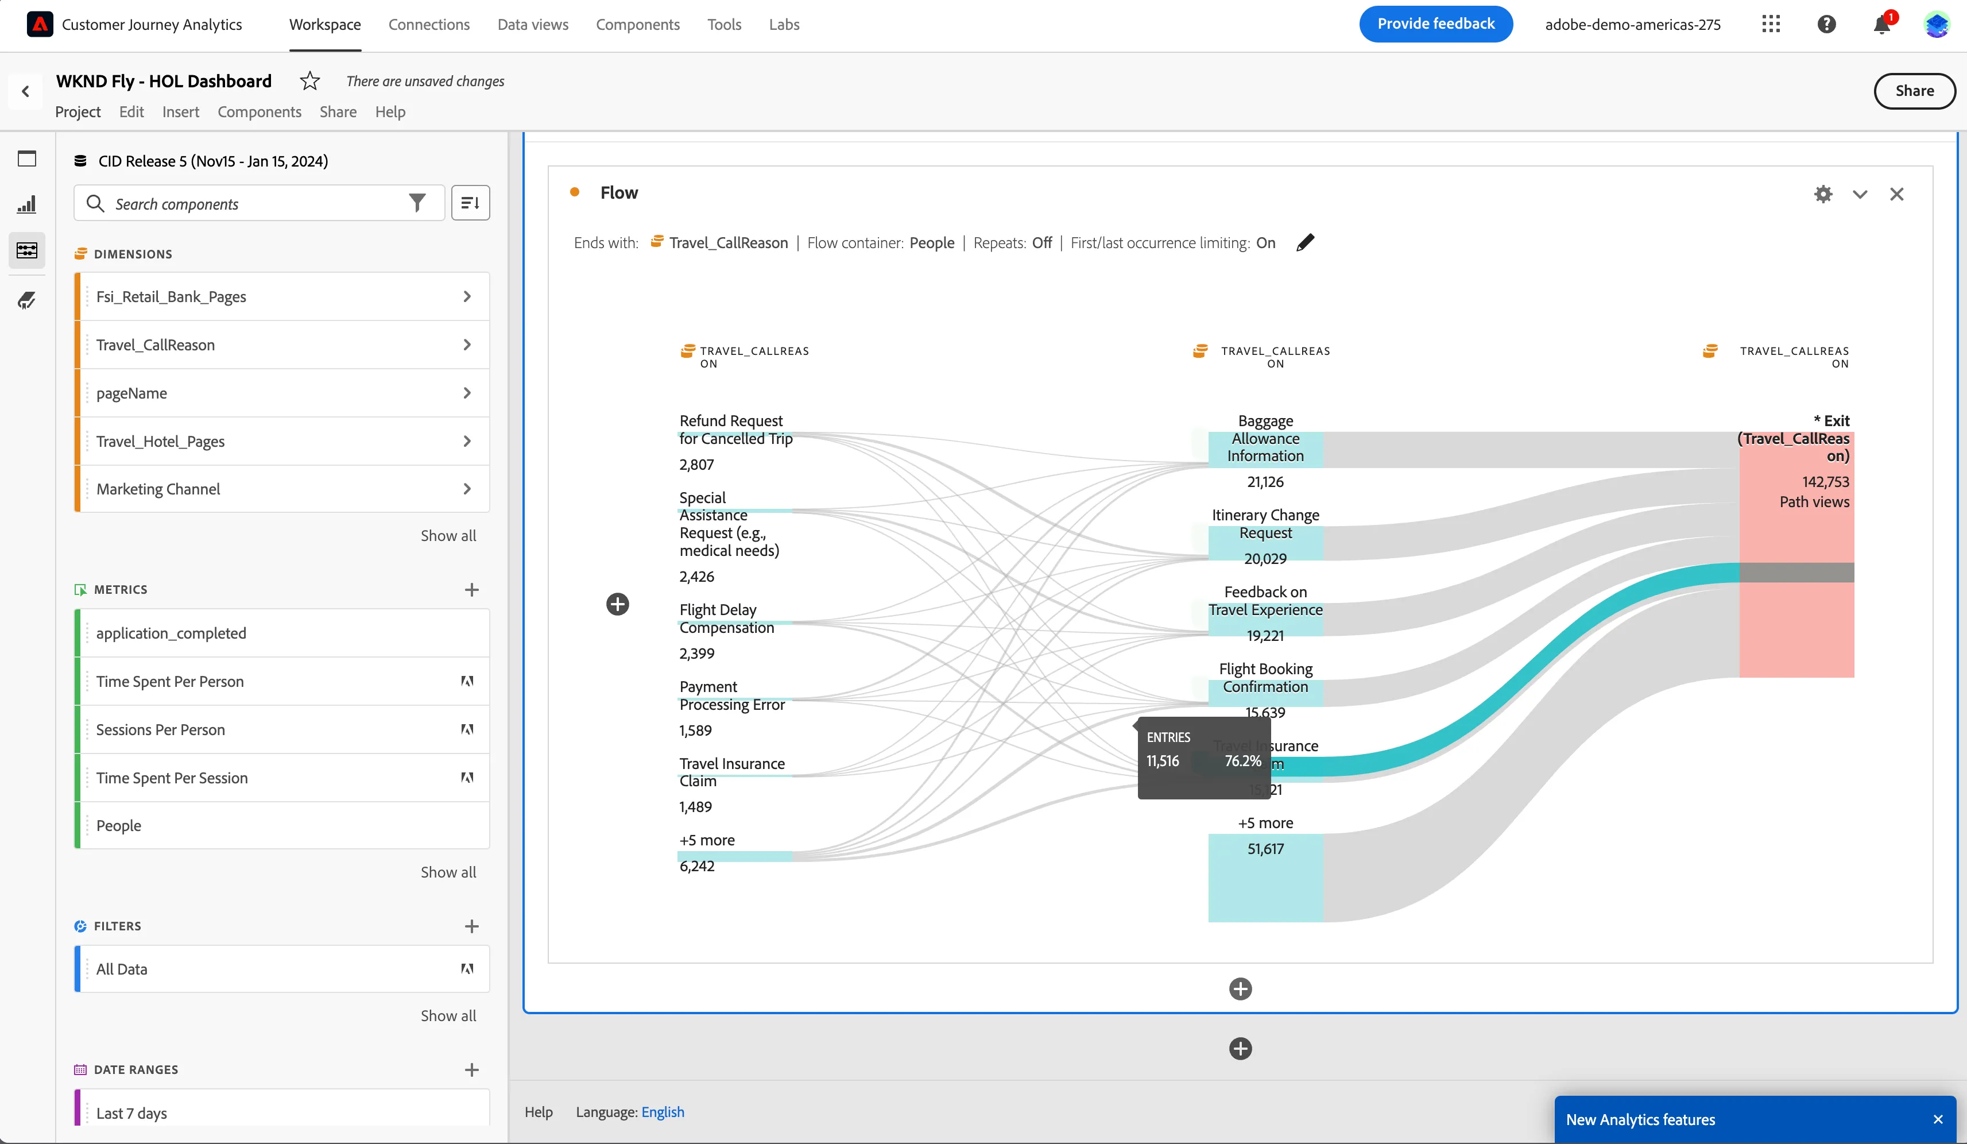The image size is (1967, 1144).
Task: Go back with the left arrow
Action: tap(26, 91)
